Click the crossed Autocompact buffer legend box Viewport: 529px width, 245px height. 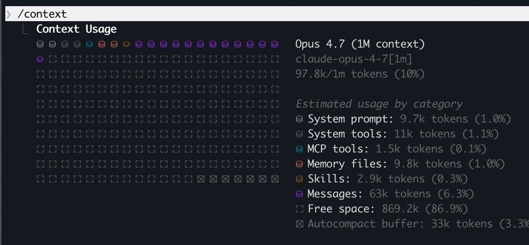click(299, 224)
